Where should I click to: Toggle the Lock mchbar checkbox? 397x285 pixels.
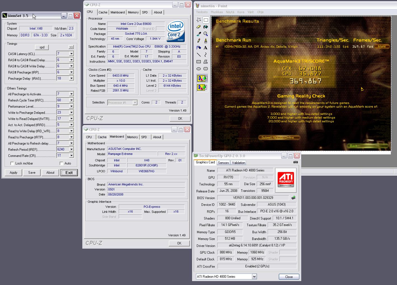click(x=12, y=163)
